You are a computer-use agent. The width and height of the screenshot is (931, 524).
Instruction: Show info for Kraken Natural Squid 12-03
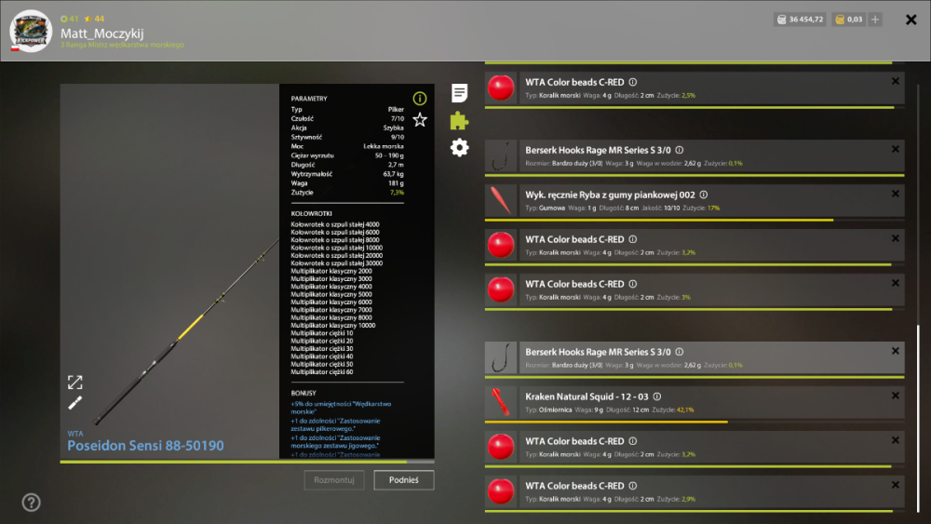tap(656, 396)
